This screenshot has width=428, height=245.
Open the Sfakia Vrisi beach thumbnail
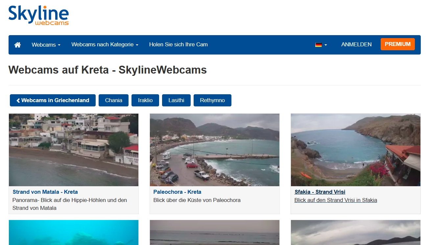click(x=355, y=150)
